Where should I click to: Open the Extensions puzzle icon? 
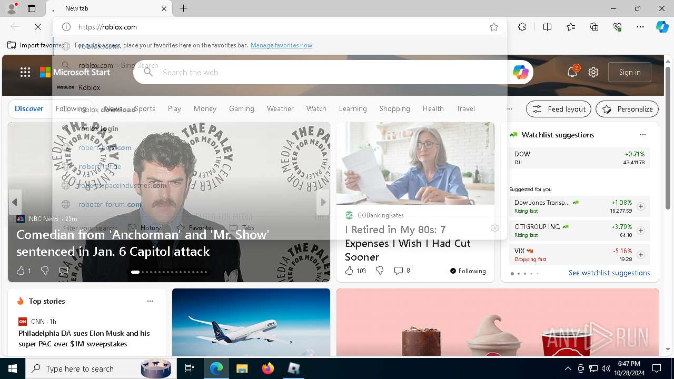[522, 27]
